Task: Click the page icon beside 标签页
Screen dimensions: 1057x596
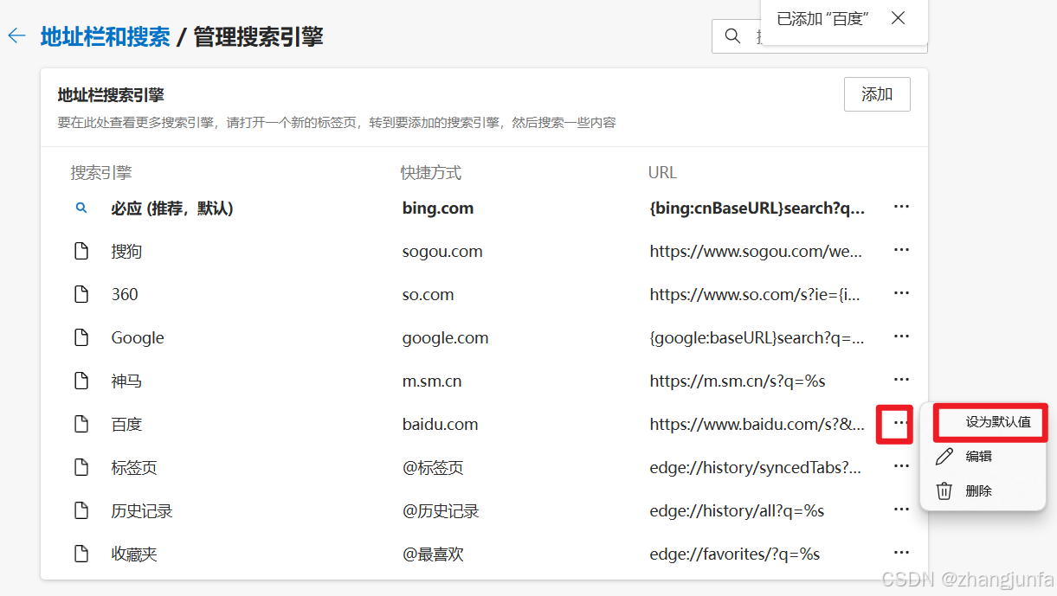Action: [x=81, y=467]
